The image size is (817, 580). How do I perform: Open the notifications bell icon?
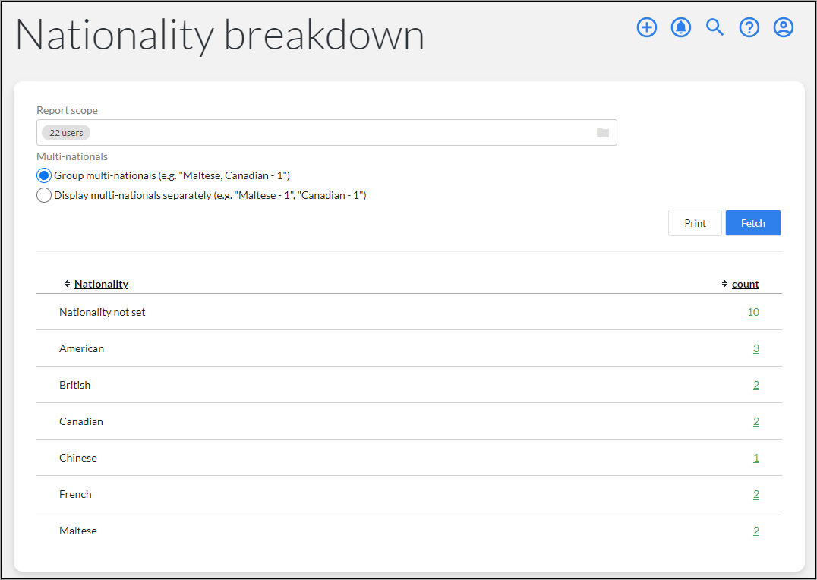click(681, 27)
